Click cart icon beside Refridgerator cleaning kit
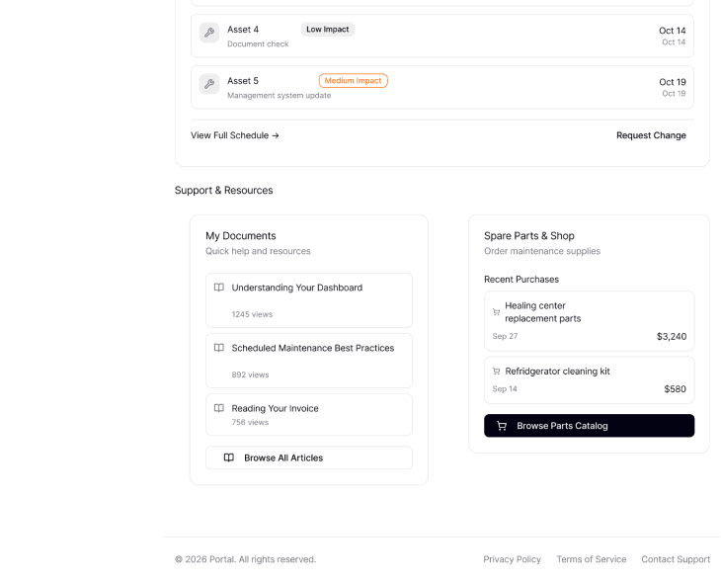 496,372
